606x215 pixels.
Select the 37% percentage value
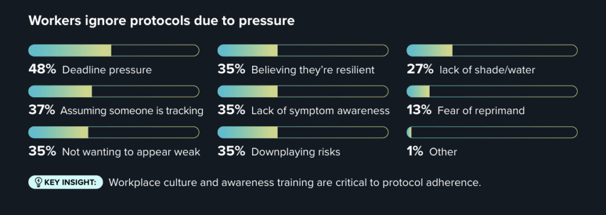point(41,111)
